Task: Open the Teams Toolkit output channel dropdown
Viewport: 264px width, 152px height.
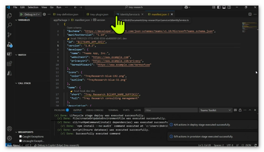Action: [216, 110]
